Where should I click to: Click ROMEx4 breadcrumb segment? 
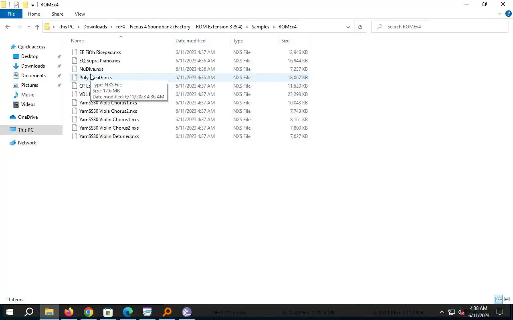pos(287,27)
